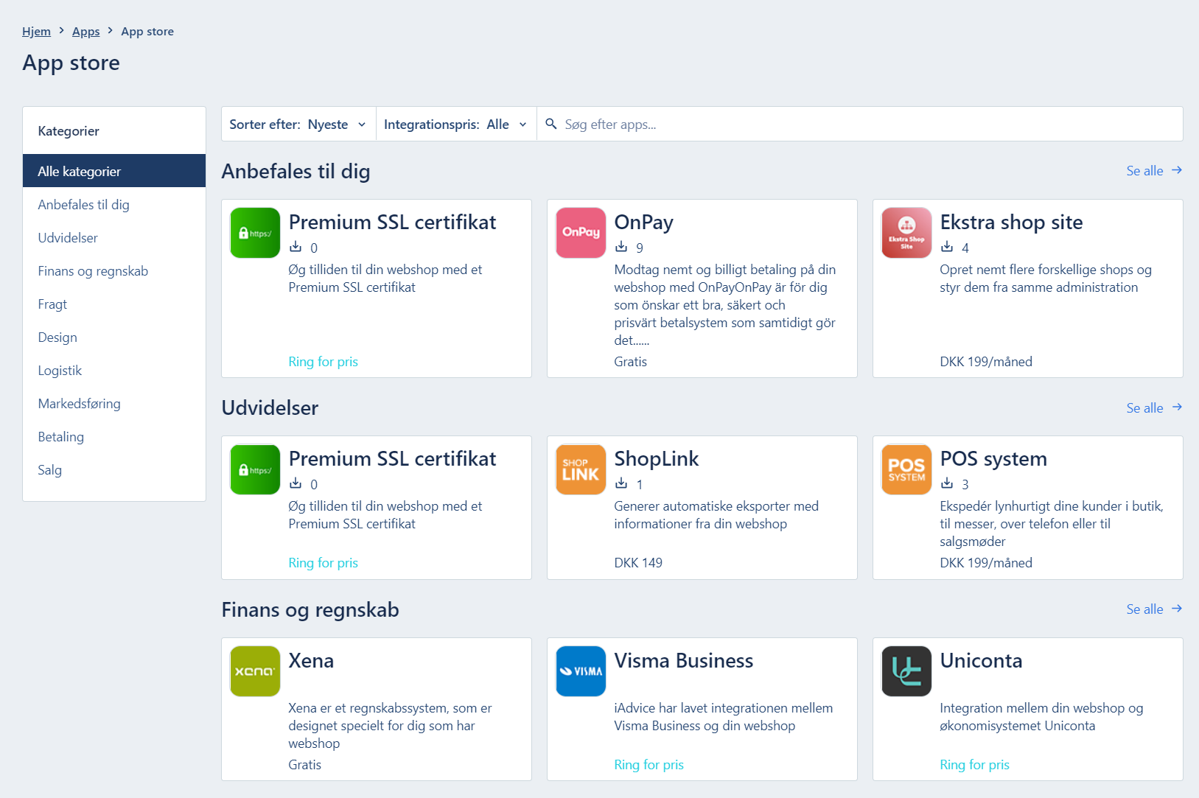This screenshot has width=1199, height=798.
Task: Click the OnPay app logo
Action: click(x=581, y=233)
